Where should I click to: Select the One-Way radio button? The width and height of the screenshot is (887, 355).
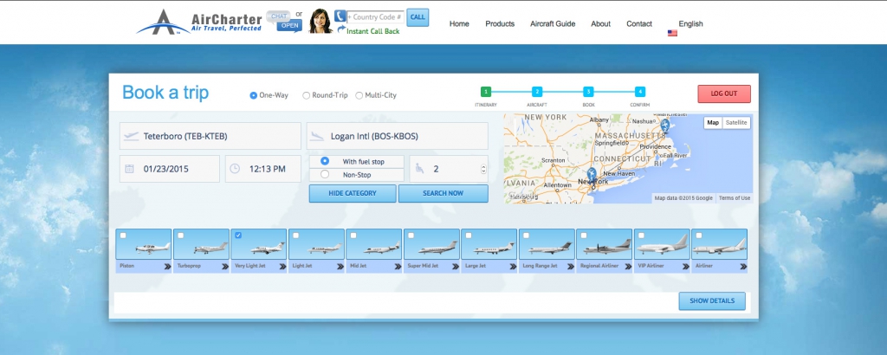coord(254,95)
